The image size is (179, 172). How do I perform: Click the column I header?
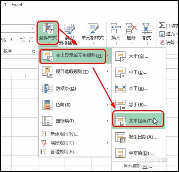[x=25, y=76]
